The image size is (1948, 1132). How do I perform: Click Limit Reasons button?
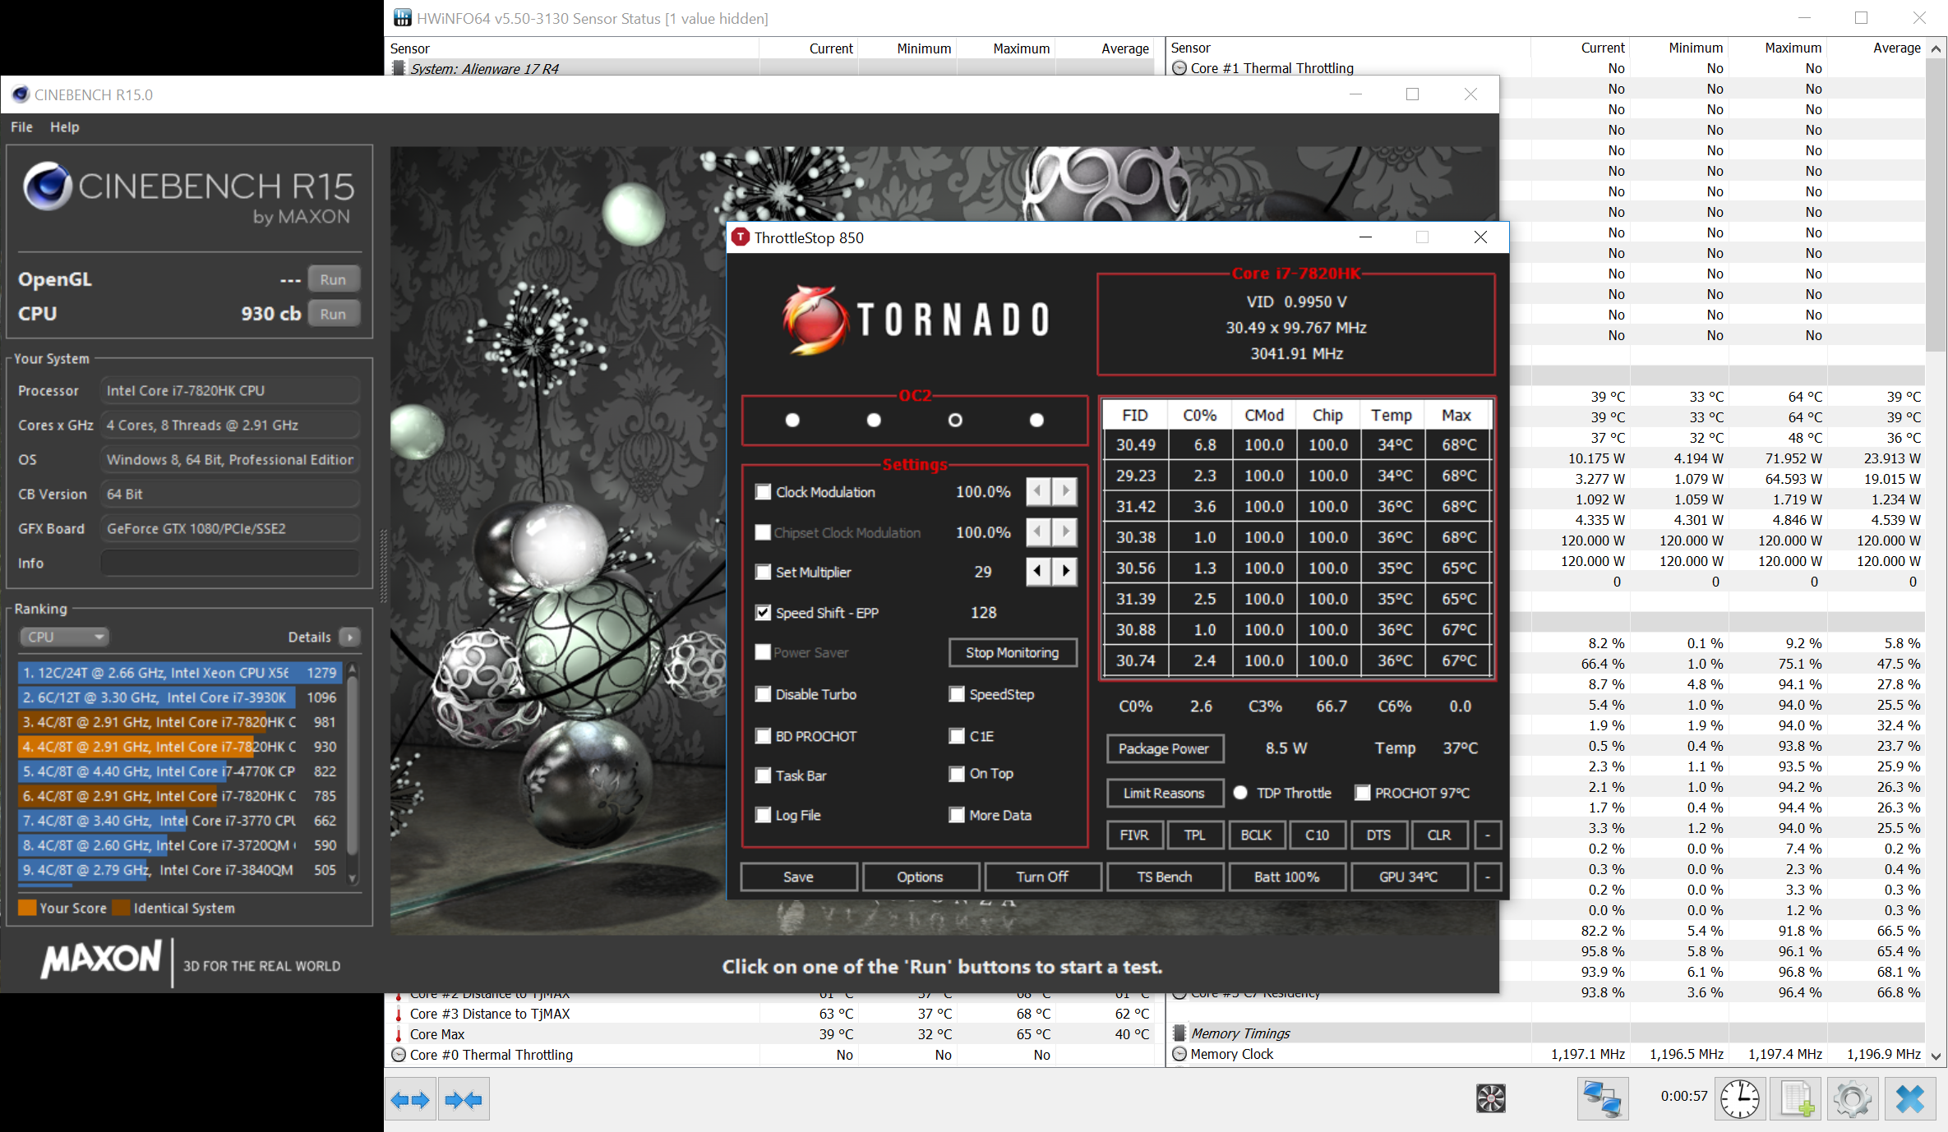click(x=1164, y=793)
